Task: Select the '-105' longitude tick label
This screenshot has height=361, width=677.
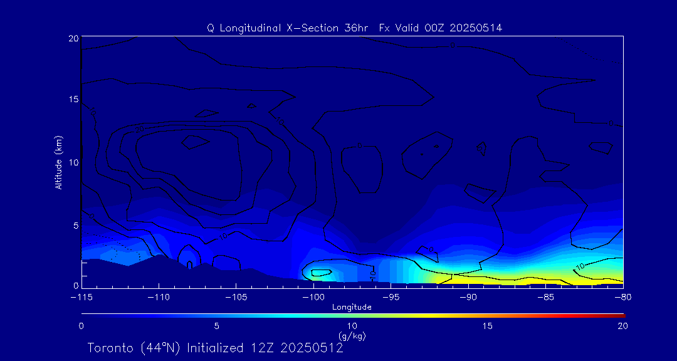Action: point(236,297)
